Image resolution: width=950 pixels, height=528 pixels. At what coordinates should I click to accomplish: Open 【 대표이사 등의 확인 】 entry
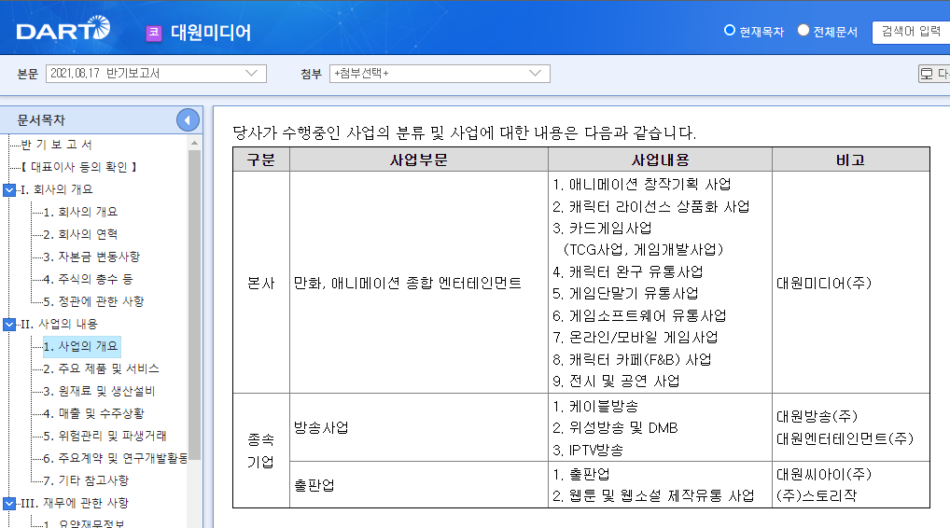[79, 167]
